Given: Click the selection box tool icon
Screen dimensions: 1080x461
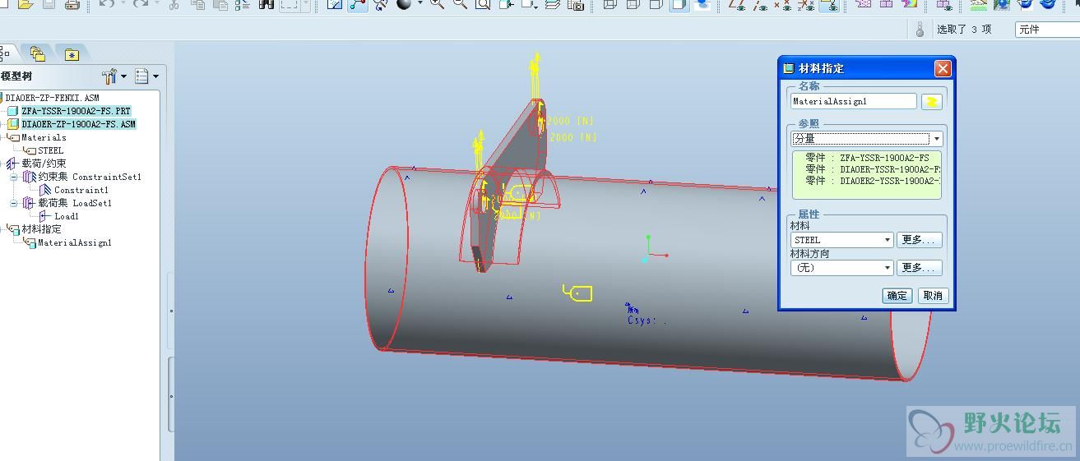Looking at the screenshot, I should (289, 4).
